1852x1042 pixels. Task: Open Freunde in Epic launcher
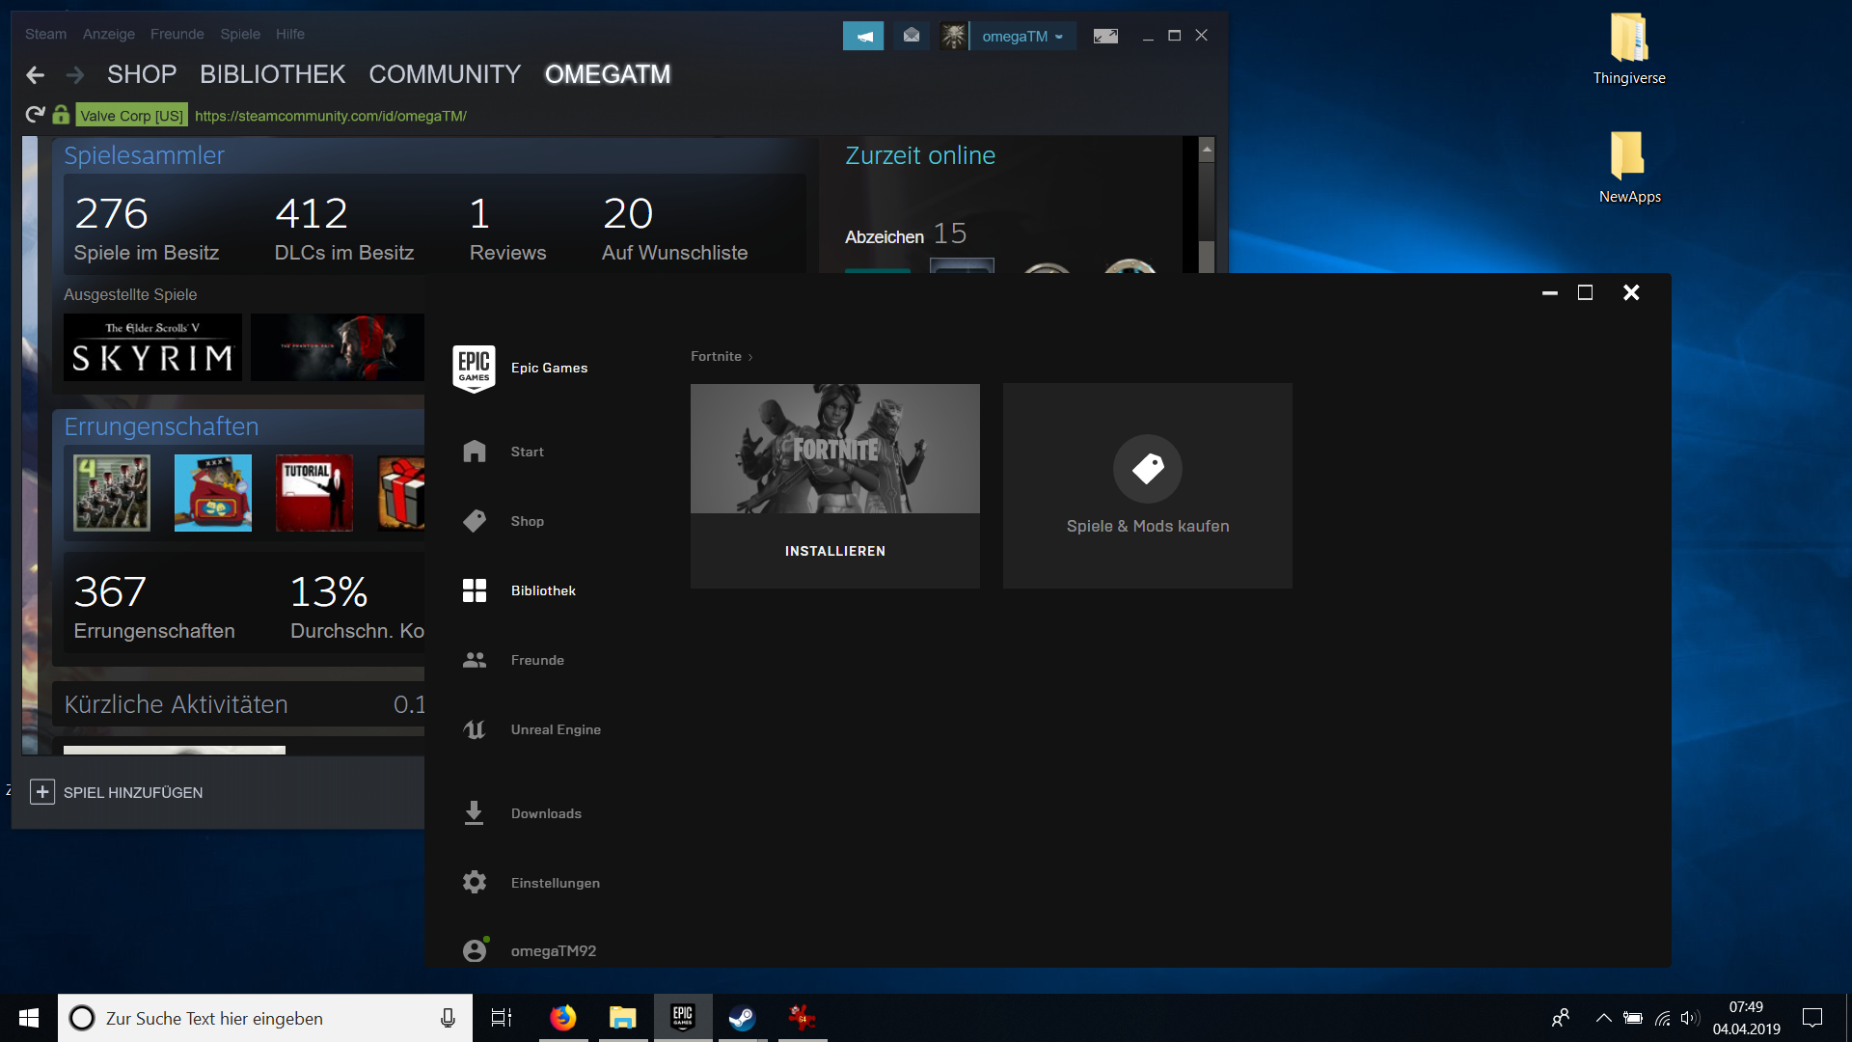coord(537,660)
